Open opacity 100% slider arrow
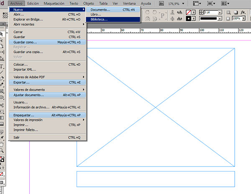The height and width of the screenshot is (194, 251). (243, 18)
